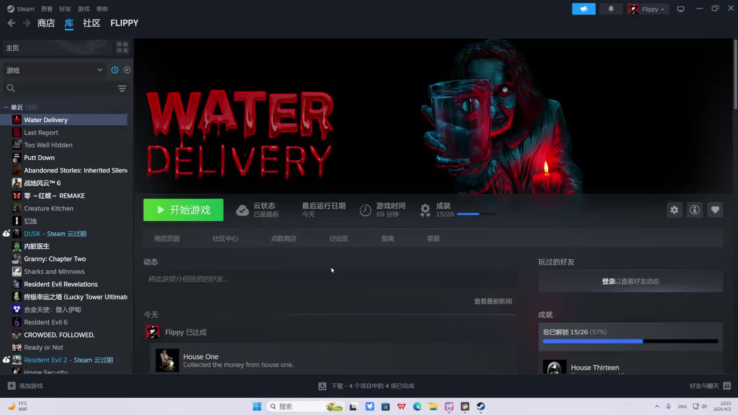This screenshot has width=738, height=415.
Task: Click the achievement progress bar near 15/26
Action: tap(476, 214)
